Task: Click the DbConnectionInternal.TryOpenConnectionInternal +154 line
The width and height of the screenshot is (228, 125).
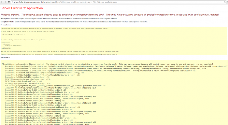Action: click(106, 69)
